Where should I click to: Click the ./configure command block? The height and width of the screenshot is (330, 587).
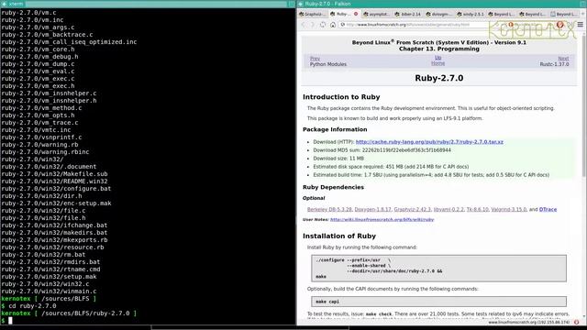point(438,269)
